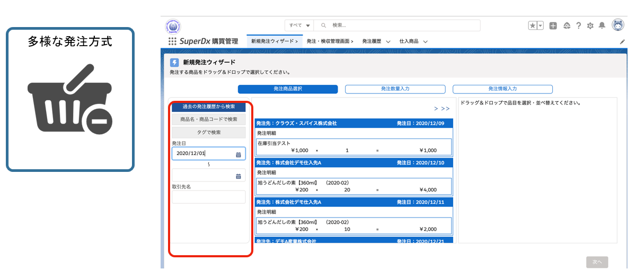Open the Setup gear icon
The image size is (636, 278).
pos(590,25)
